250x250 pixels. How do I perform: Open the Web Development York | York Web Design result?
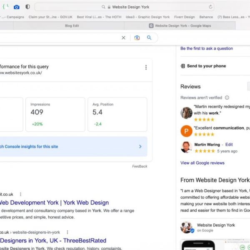(54, 202)
